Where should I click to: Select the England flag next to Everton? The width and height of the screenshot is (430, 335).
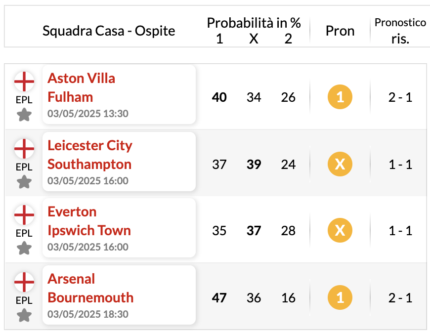24,215
